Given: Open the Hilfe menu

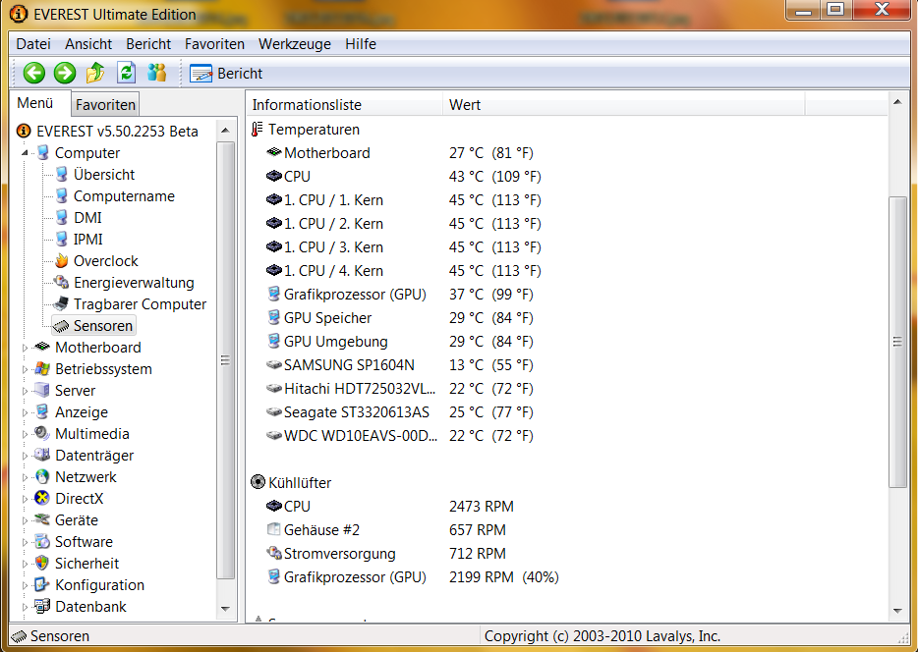Looking at the screenshot, I should pos(361,44).
